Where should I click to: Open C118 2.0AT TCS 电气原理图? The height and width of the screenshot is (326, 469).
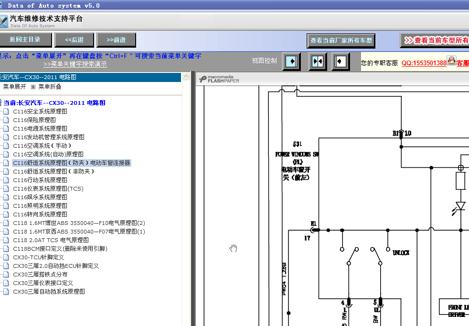[51, 240]
